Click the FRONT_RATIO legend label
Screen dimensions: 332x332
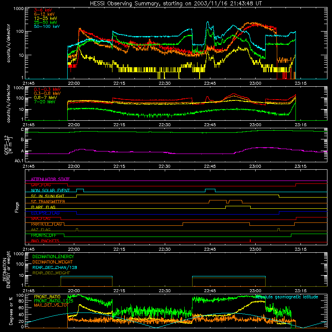click(47, 297)
